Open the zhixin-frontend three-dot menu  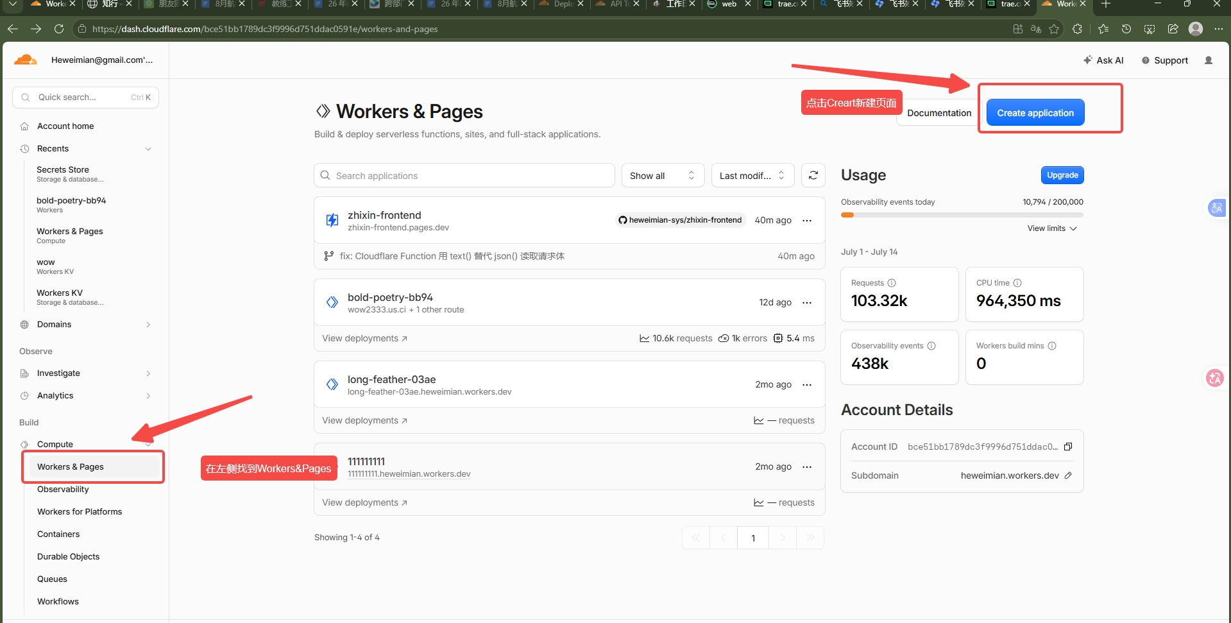click(807, 220)
